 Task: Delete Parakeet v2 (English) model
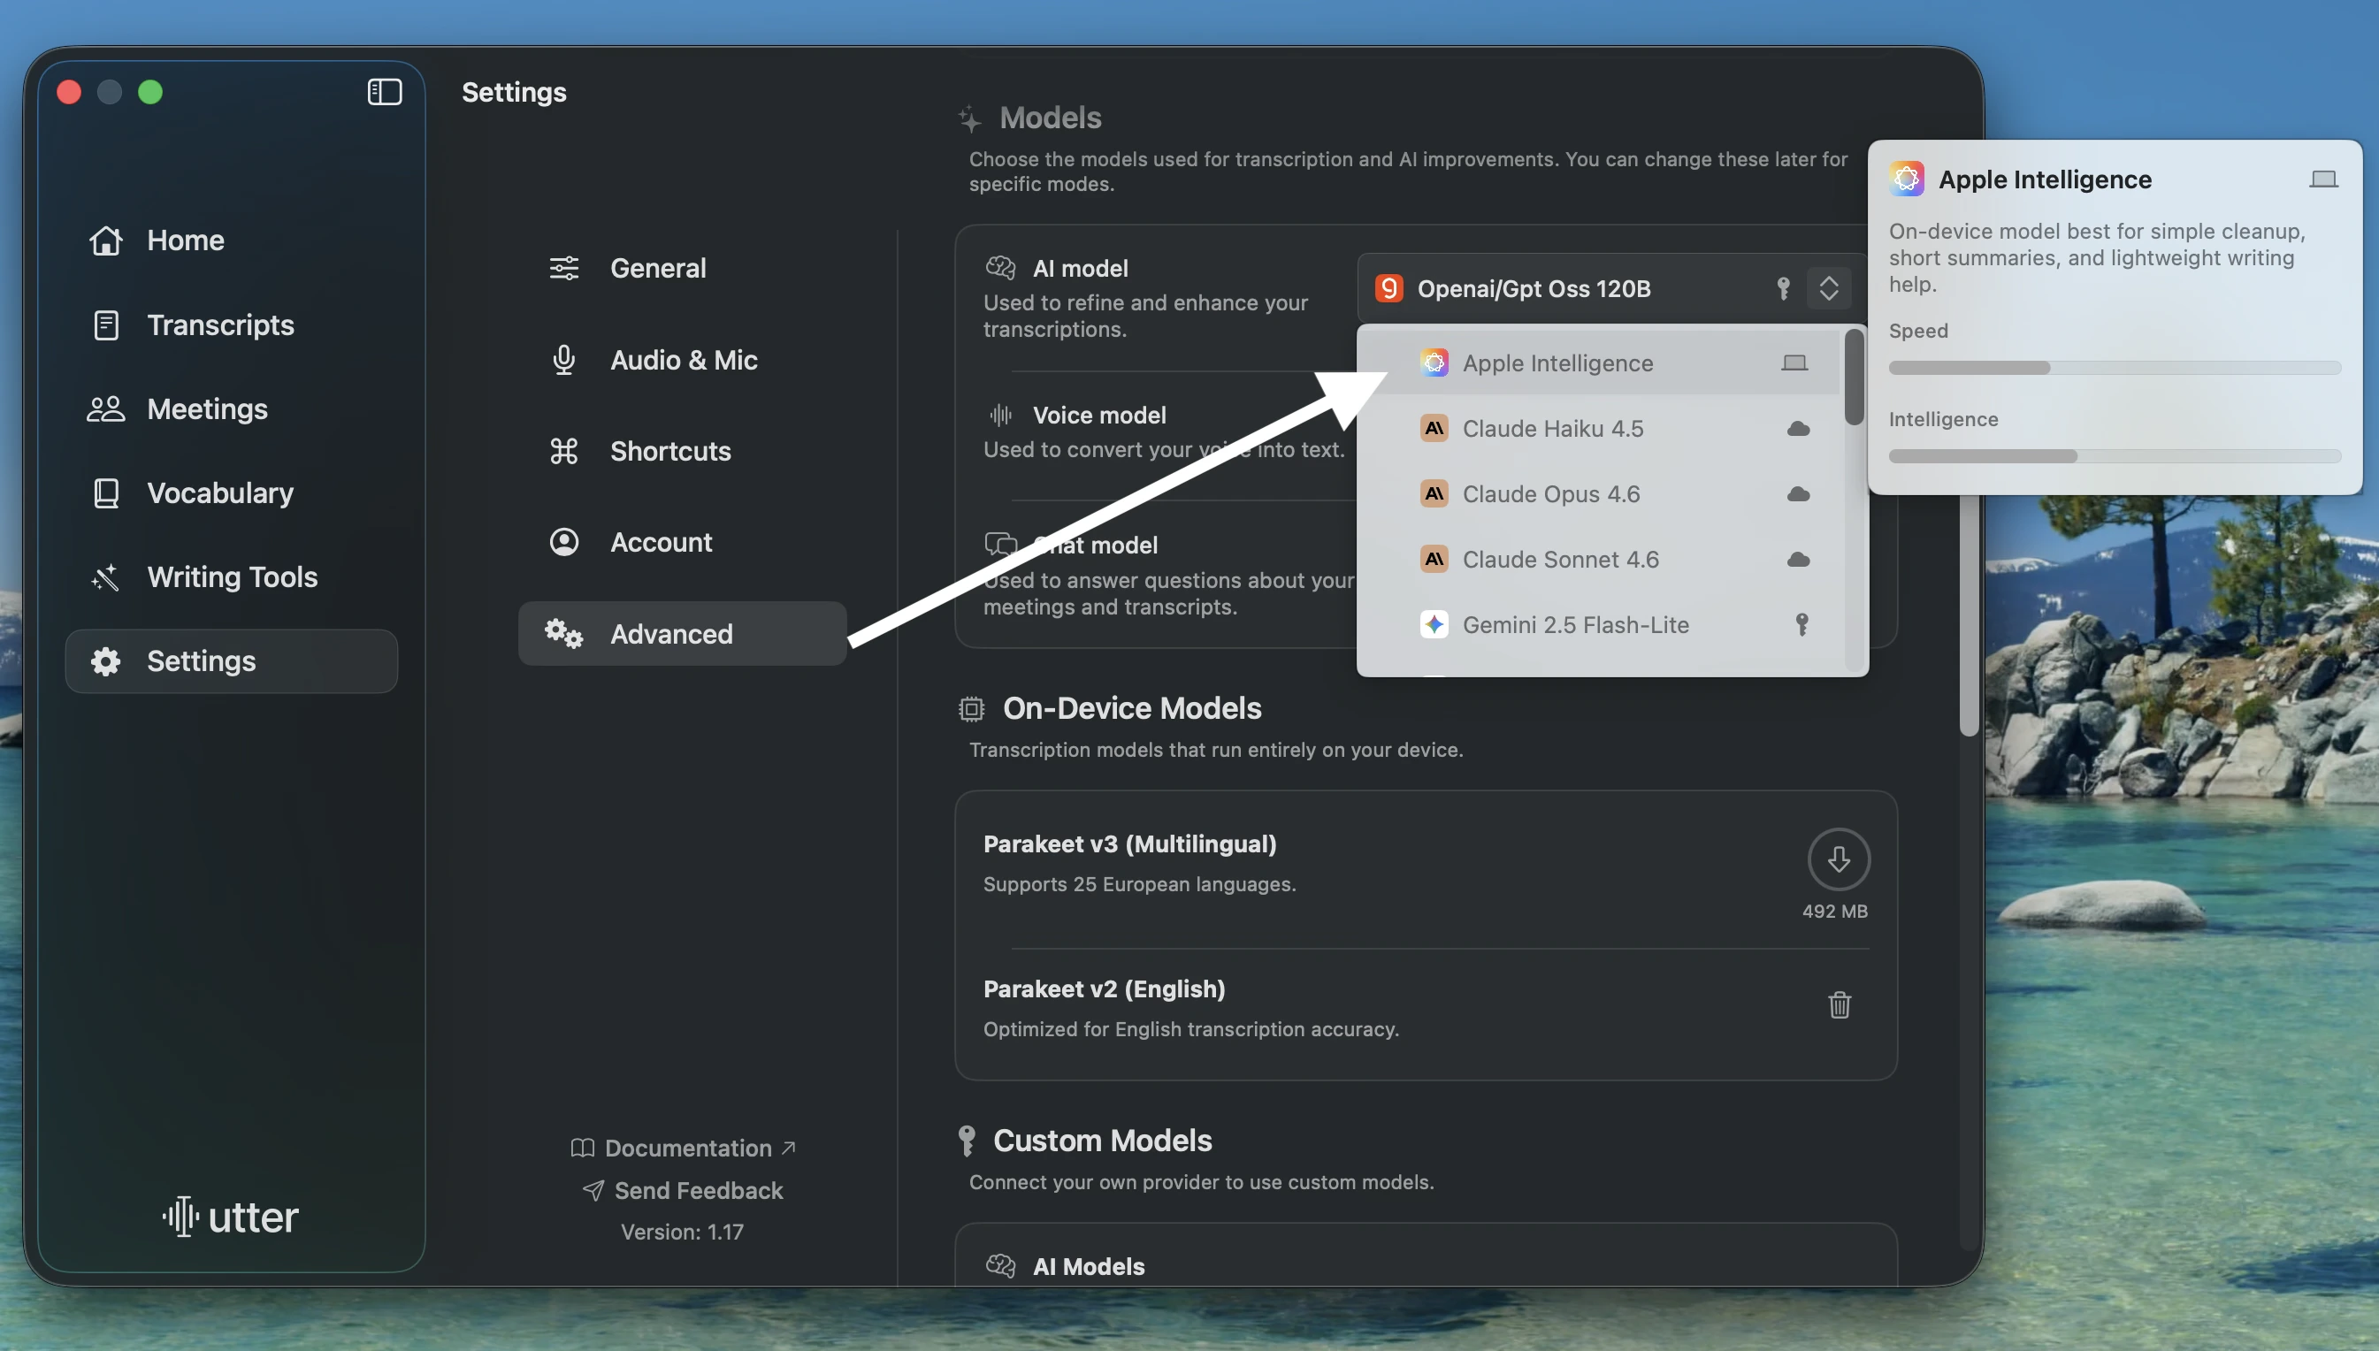coord(1839,1005)
